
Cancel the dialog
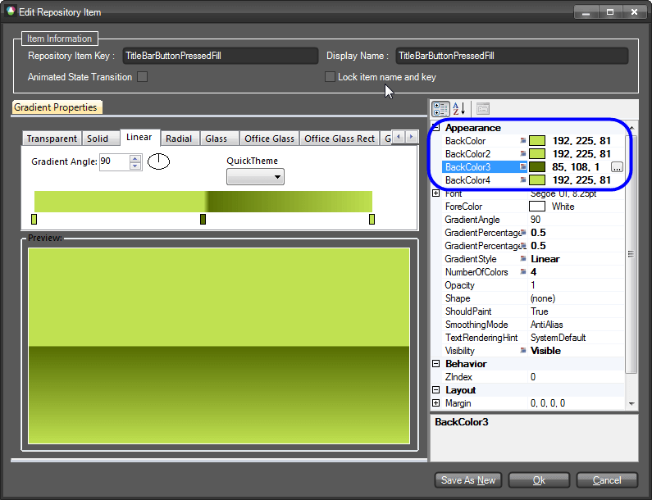click(607, 480)
